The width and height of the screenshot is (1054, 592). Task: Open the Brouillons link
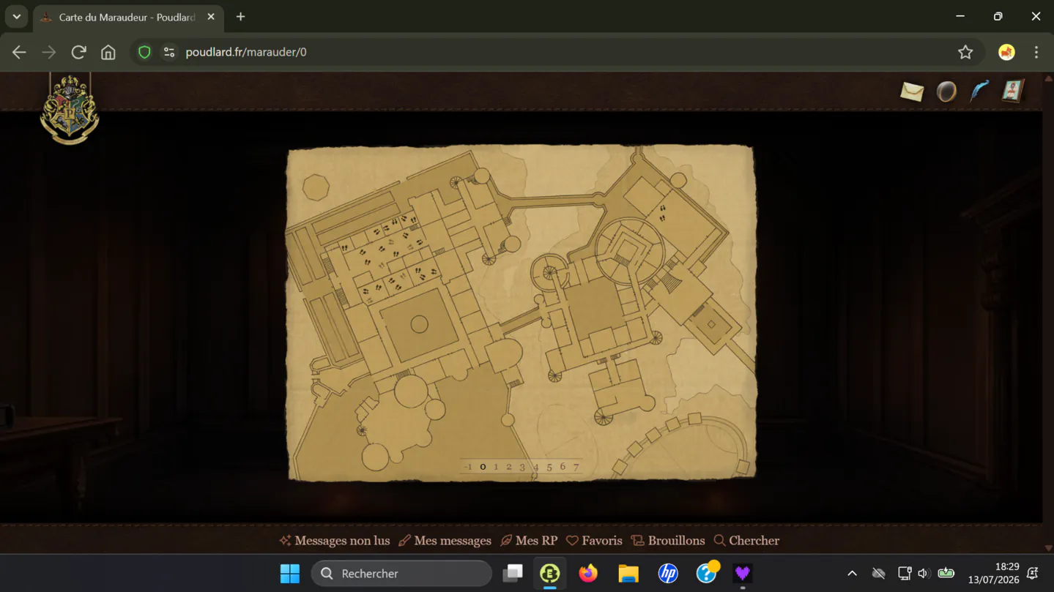click(667, 541)
